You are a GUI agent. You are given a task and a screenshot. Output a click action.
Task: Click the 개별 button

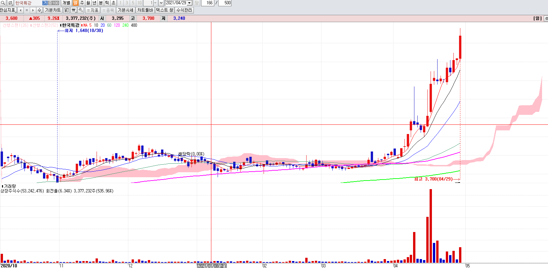(66, 3)
